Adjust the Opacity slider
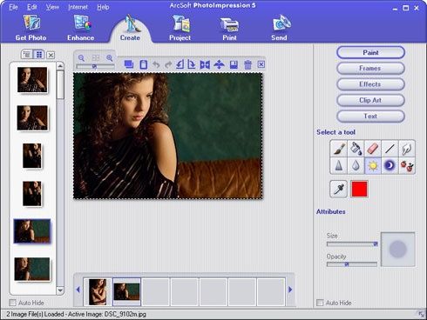The image size is (427, 320). pos(352,264)
